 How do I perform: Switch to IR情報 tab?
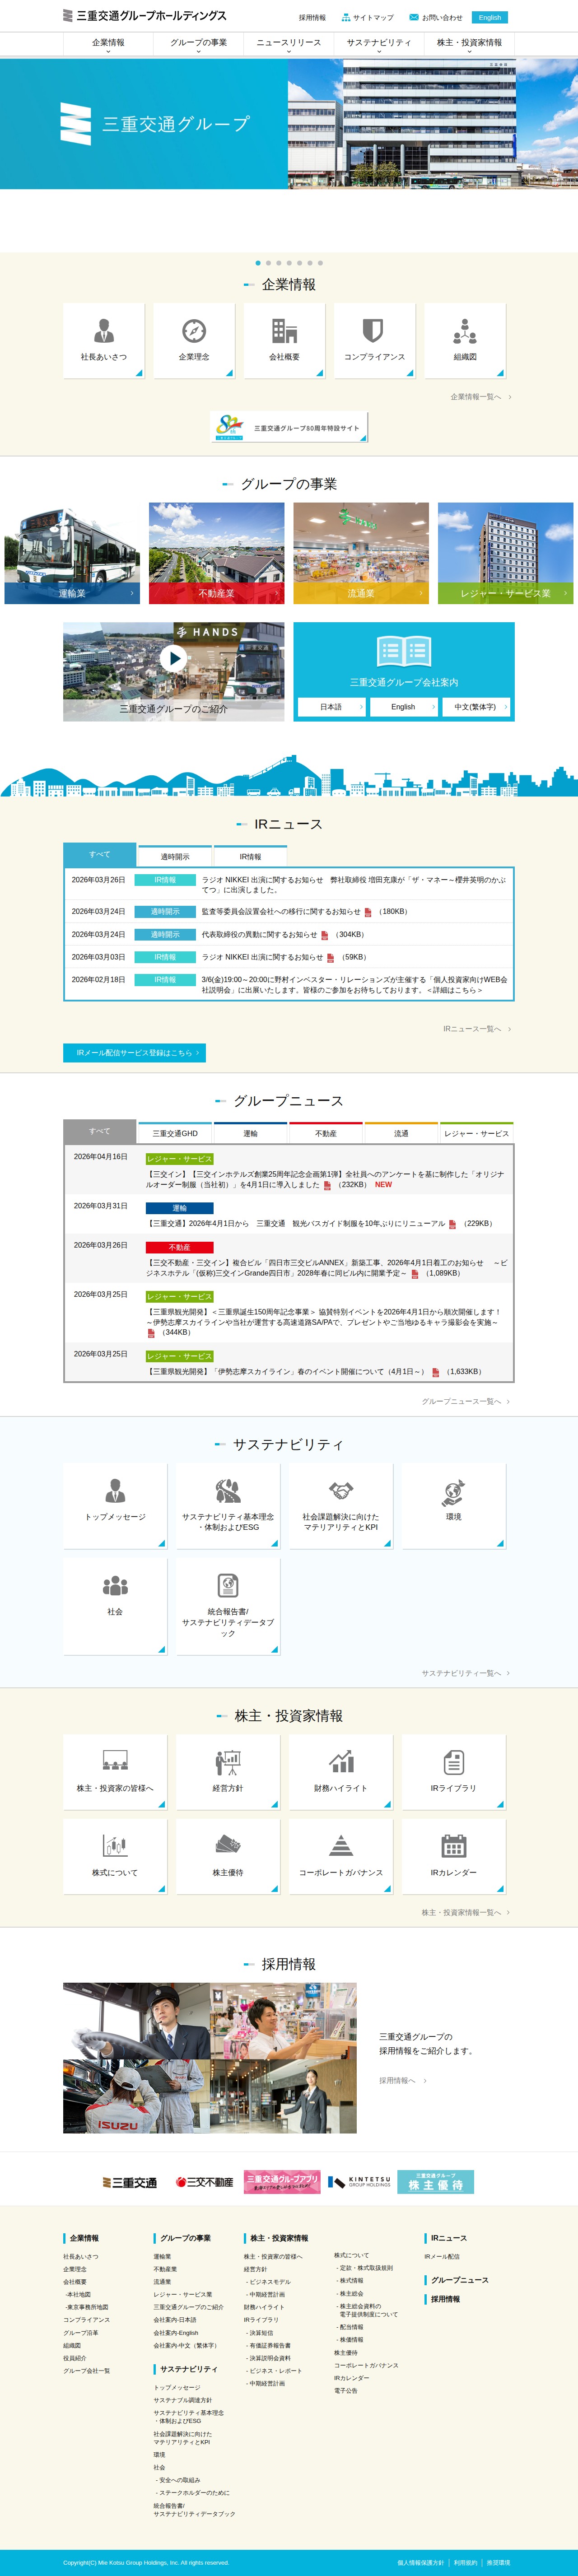coord(250,856)
